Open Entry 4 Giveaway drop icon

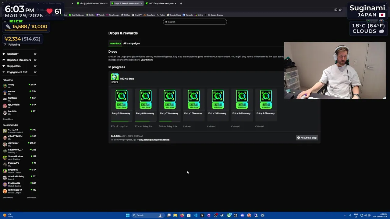click(x=266, y=99)
